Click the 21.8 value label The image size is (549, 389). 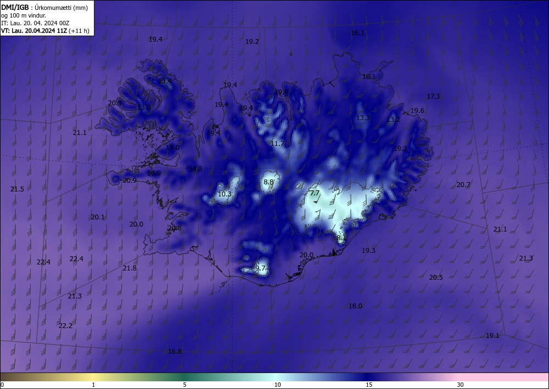click(x=130, y=268)
